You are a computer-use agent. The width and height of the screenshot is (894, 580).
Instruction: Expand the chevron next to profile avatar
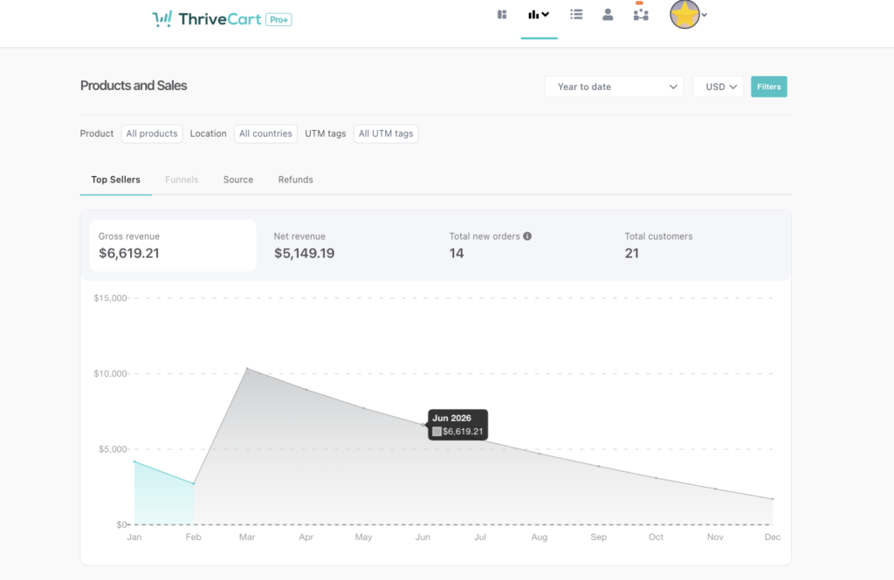coord(705,16)
